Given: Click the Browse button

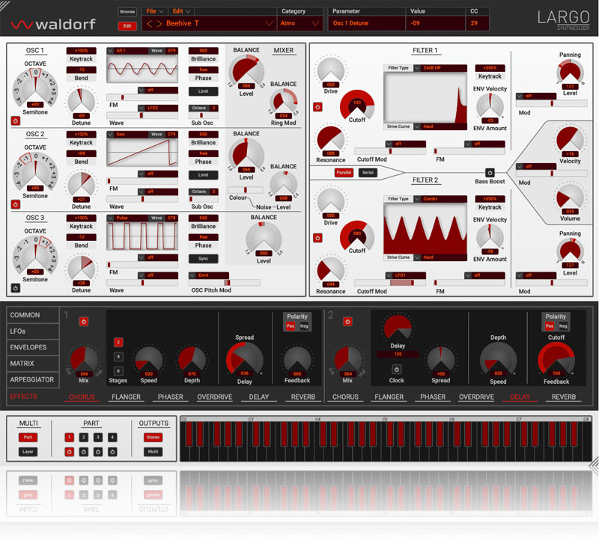Looking at the screenshot, I should click(127, 12).
